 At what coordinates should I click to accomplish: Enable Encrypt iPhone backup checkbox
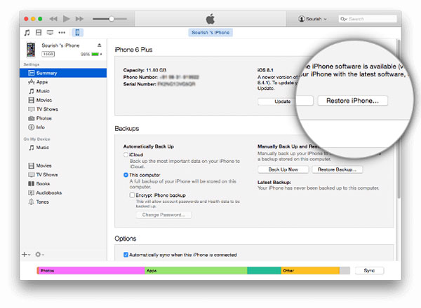tap(132, 195)
